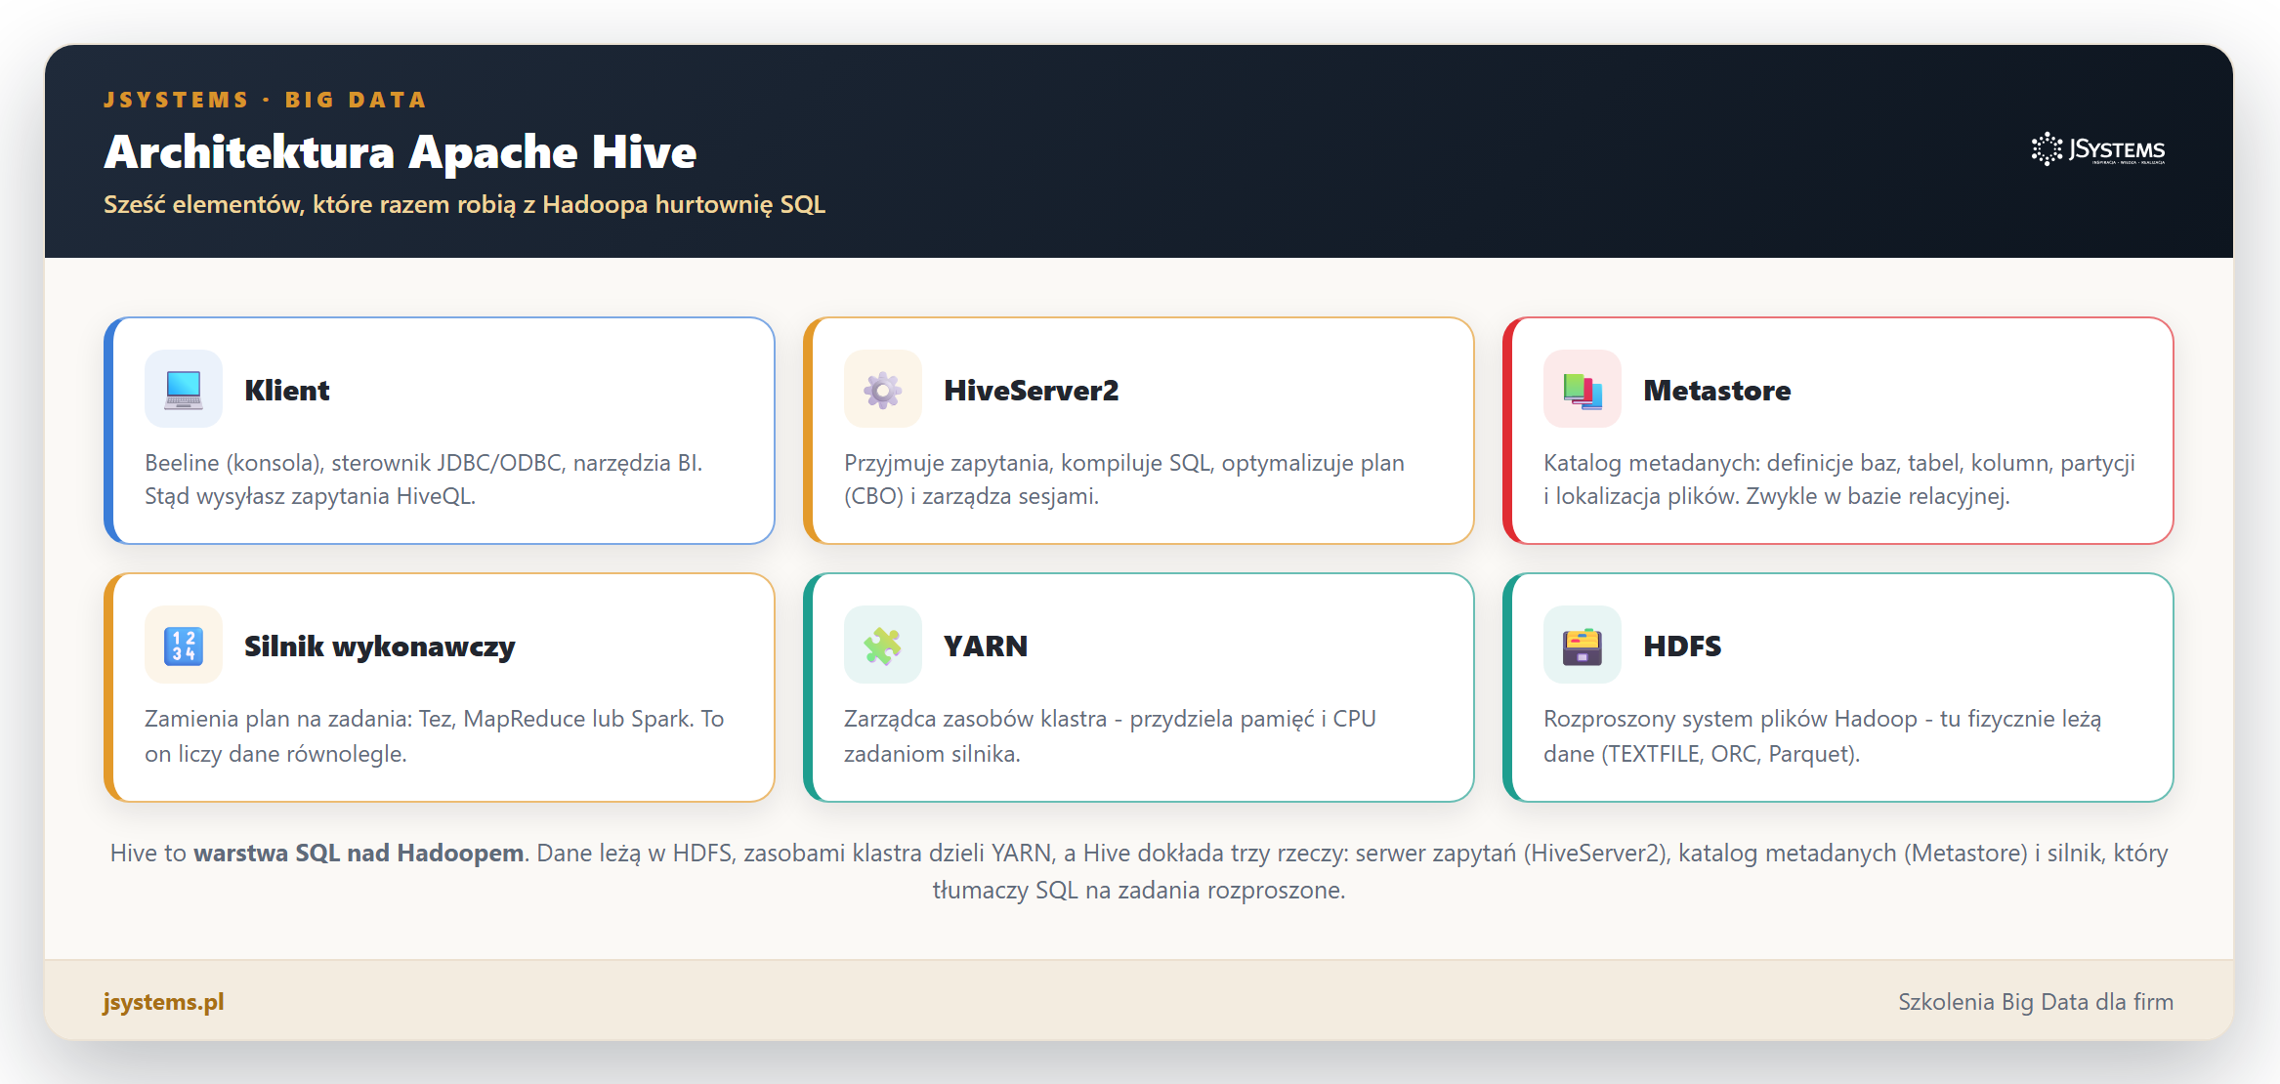Click the JSYSTEMS · BIG DATA label
Viewport: 2280px width, 1084px height.
point(265,100)
